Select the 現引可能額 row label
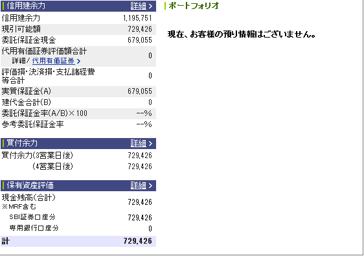Image resolution: width=364 pixels, height=256 pixels. pos(21,29)
